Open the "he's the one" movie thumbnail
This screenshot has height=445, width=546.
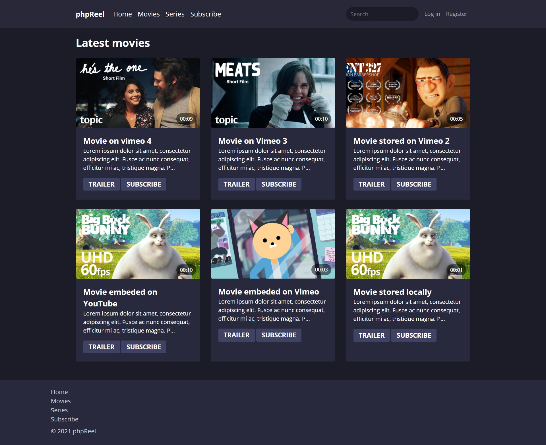tap(138, 93)
